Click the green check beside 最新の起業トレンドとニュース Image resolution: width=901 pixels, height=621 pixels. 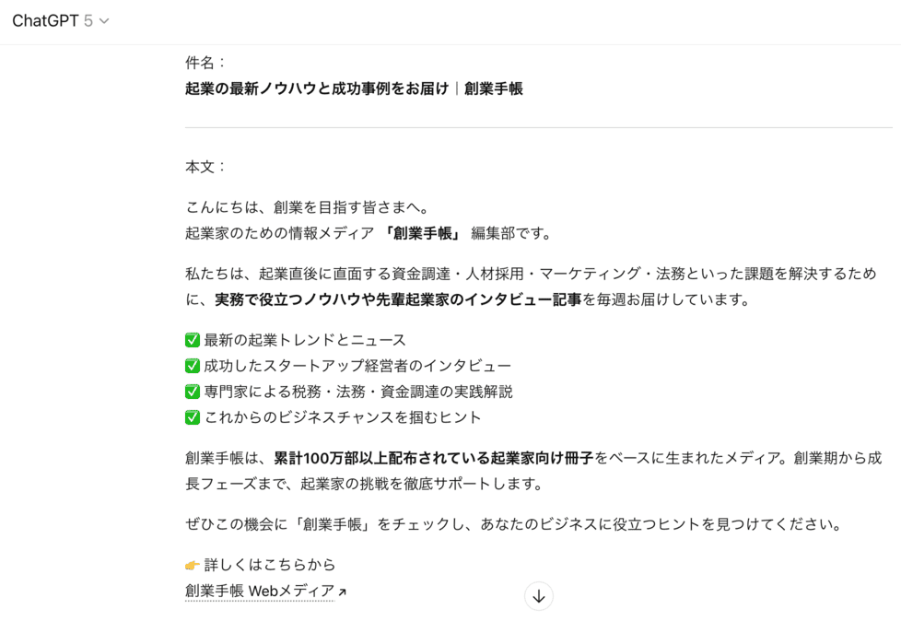(193, 340)
